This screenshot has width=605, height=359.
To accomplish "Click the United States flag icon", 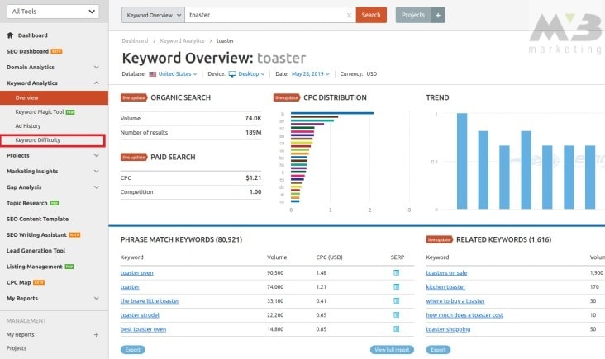I will pyautogui.click(x=153, y=74).
